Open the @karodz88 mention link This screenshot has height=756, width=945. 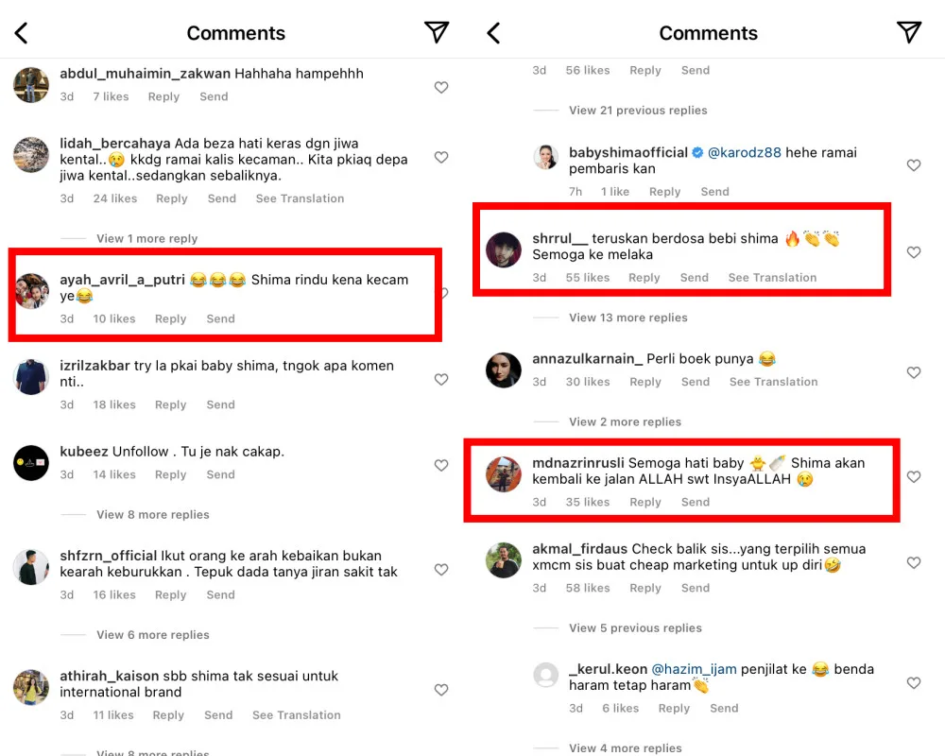[x=745, y=152]
